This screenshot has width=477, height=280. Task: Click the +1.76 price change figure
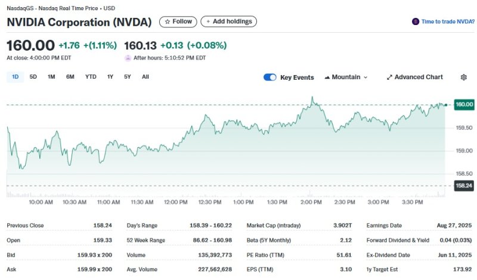coord(69,46)
